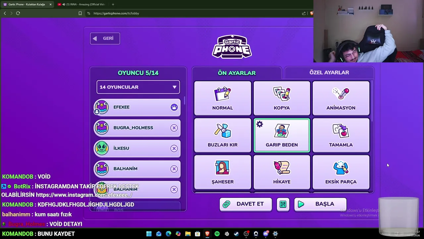Switch to INNA Amazing YouTube tab
The height and width of the screenshot is (239, 424).
tap(81, 4)
